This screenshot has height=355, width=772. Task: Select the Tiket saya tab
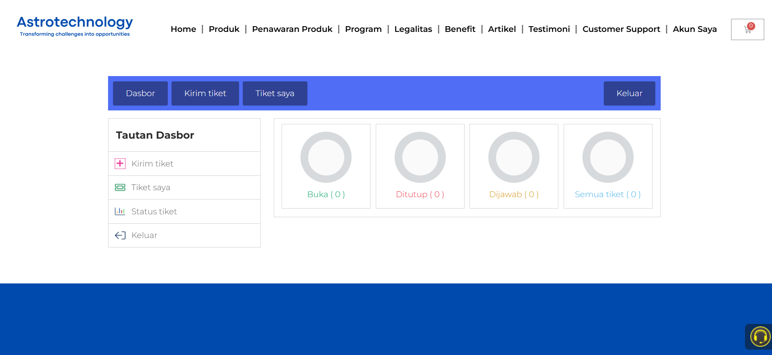tap(275, 93)
